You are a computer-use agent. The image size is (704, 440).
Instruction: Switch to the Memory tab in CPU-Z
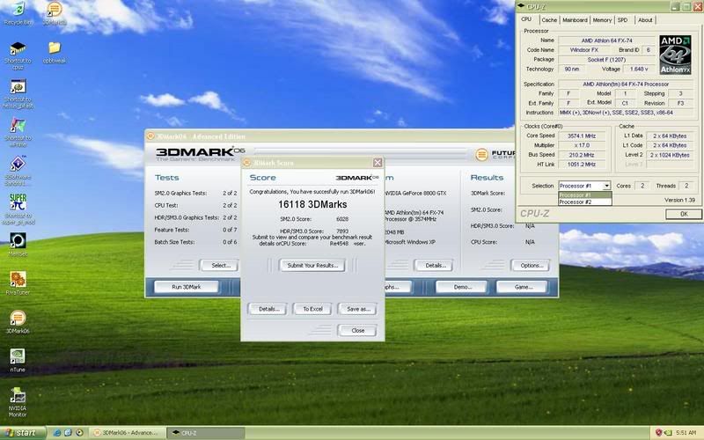(602, 19)
